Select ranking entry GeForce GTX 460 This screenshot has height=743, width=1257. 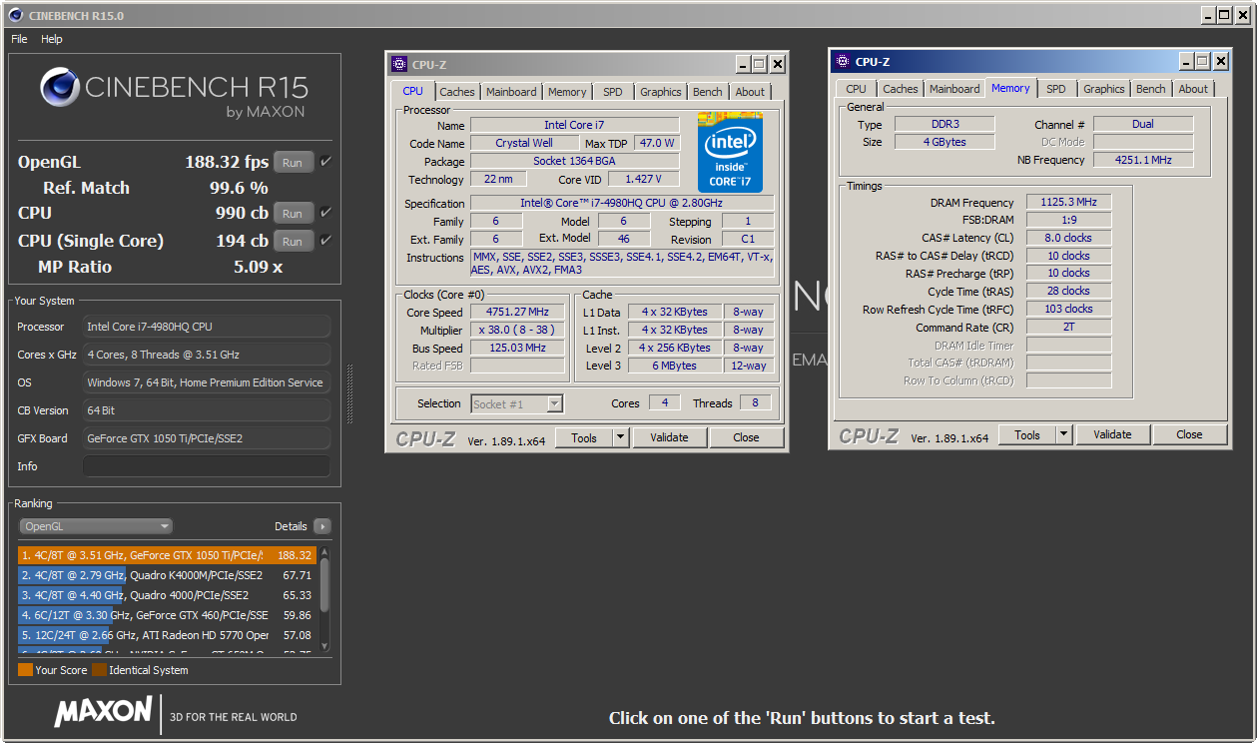tap(167, 615)
